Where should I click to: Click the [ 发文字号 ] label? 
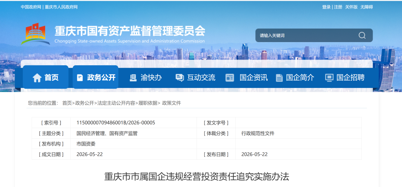tap(216, 123)
